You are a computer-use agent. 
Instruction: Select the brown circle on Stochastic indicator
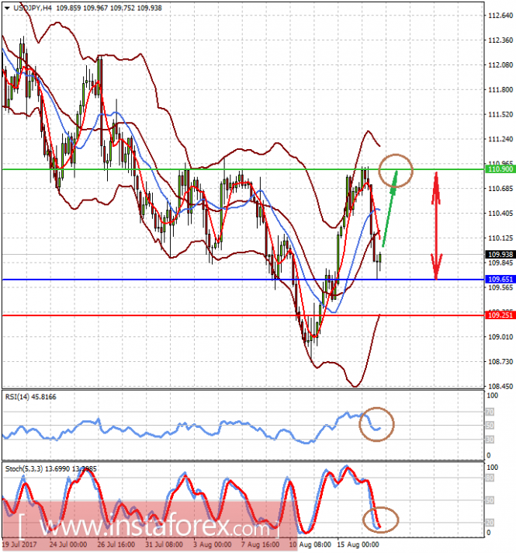click(380, 520)
